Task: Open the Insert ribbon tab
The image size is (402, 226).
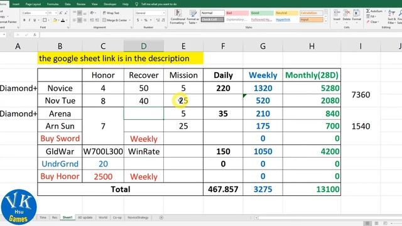Action: (16, 4)
